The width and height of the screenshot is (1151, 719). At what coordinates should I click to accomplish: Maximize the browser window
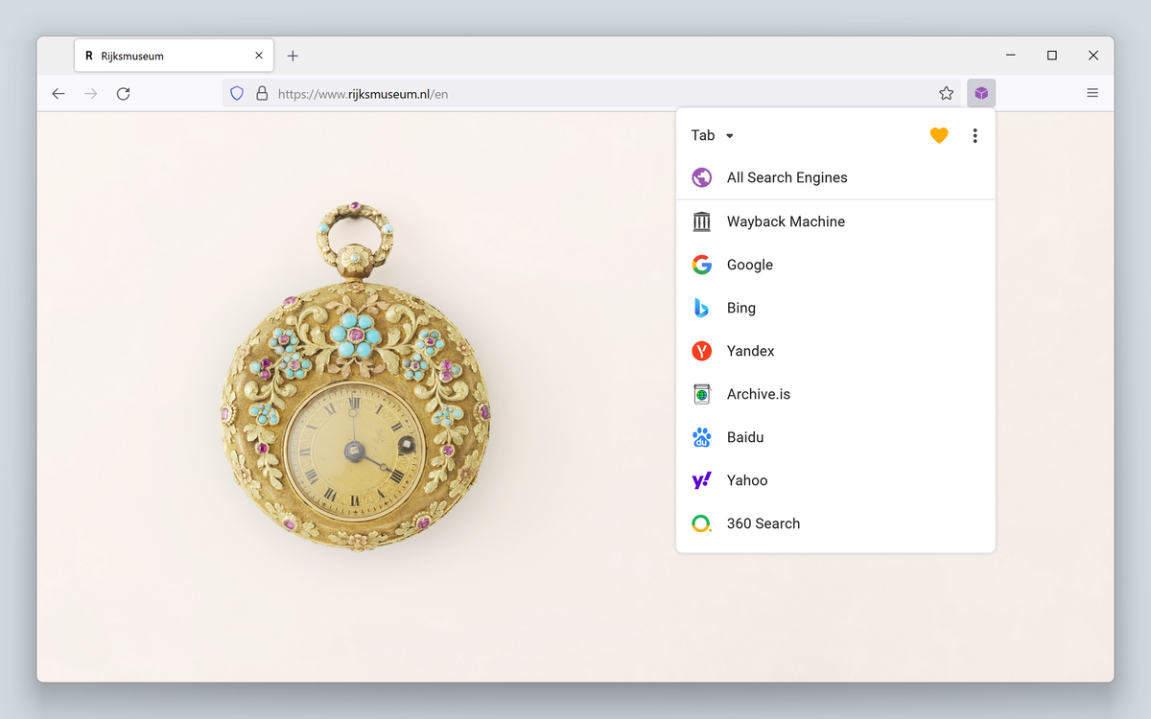click(1052, 56)
